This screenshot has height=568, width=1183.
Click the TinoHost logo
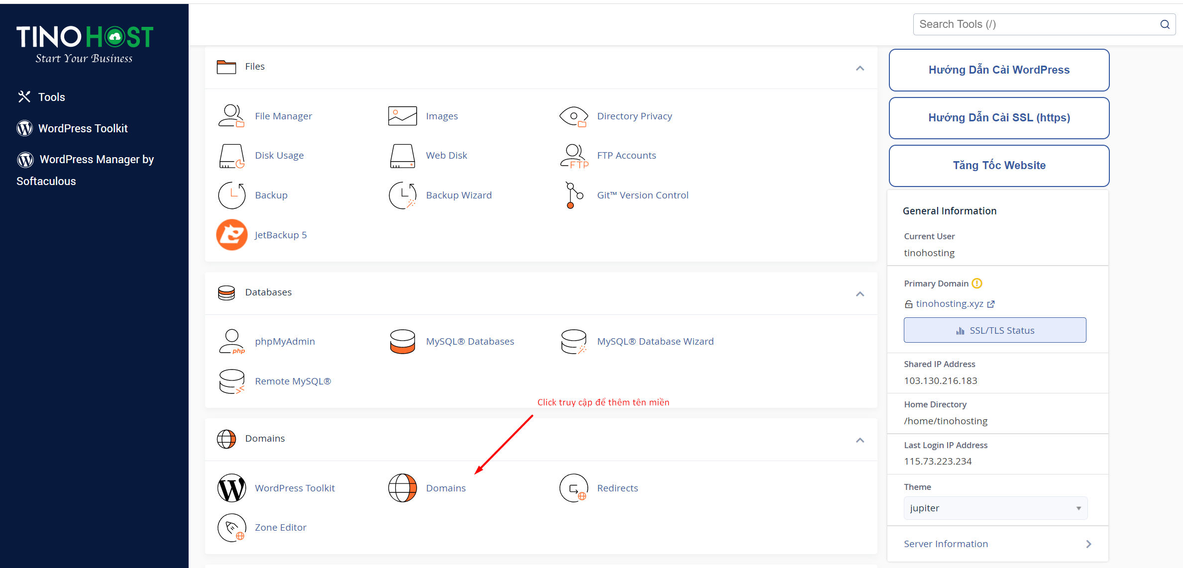pyautogui.click(x=85, y=44)
